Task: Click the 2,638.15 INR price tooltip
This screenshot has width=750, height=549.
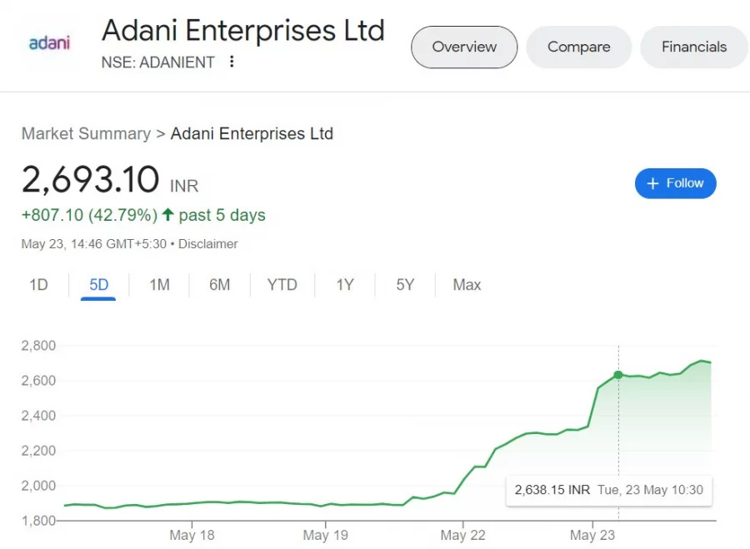Action: pyautogui.click(x=609, y=490)
